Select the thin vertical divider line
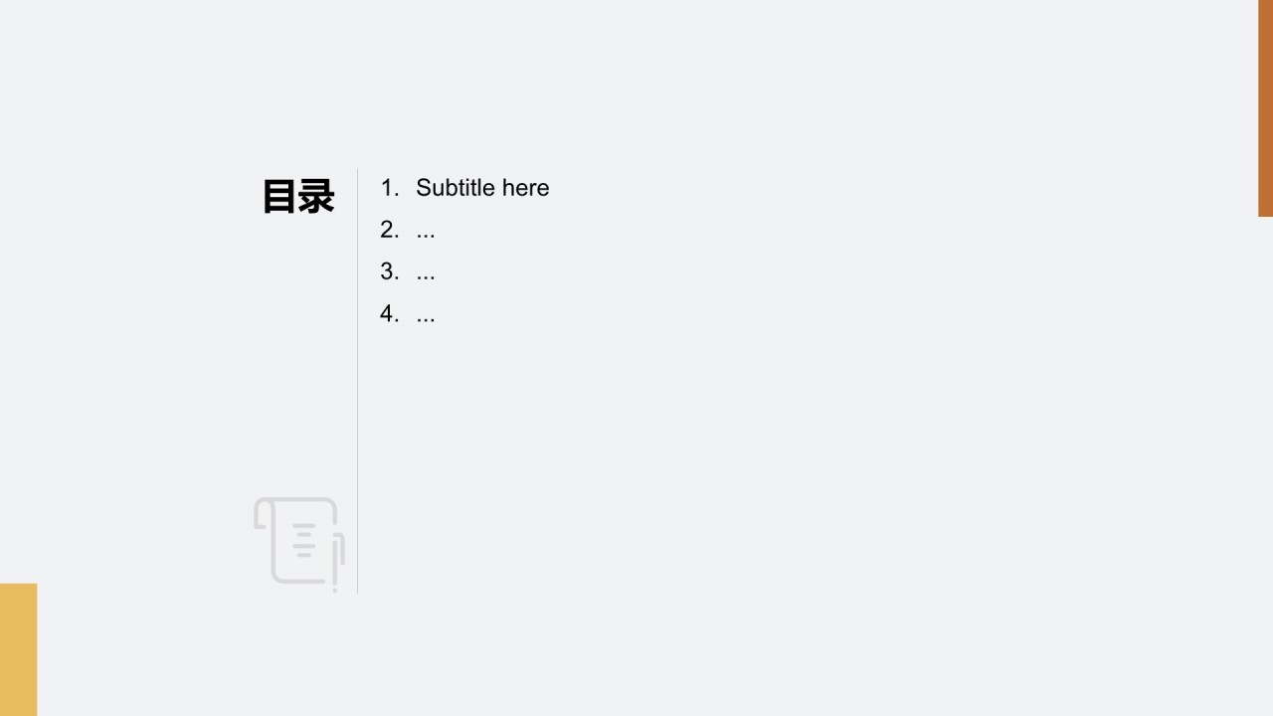 point(357,381)
